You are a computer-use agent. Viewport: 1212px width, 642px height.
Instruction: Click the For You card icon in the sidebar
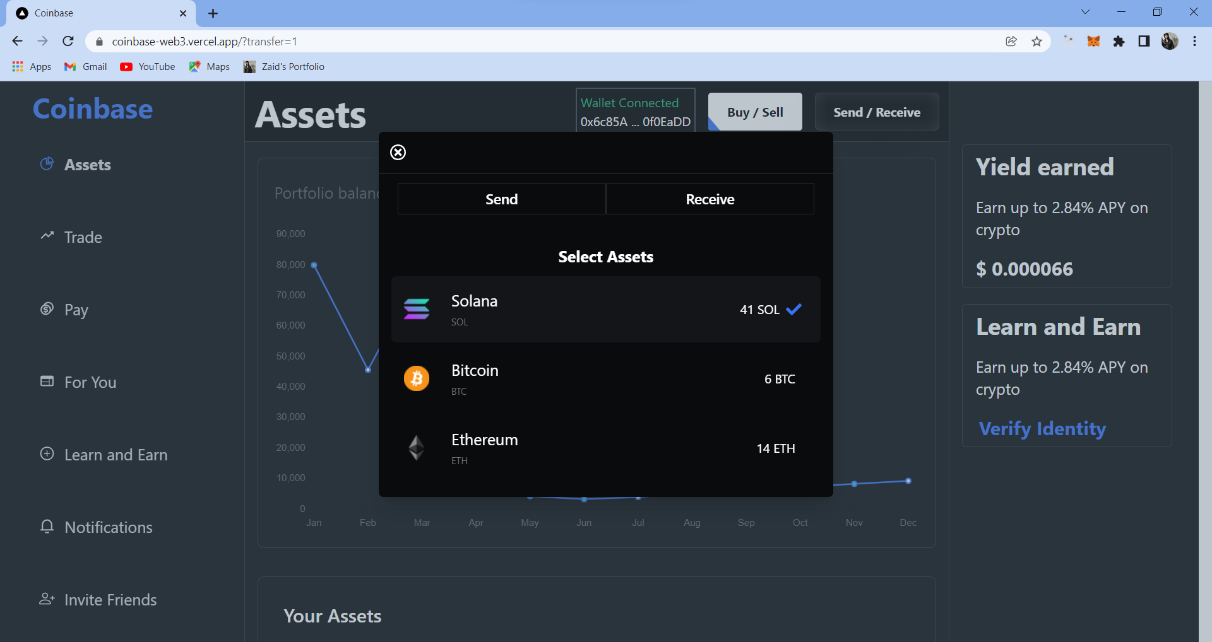tap(47, 381)
